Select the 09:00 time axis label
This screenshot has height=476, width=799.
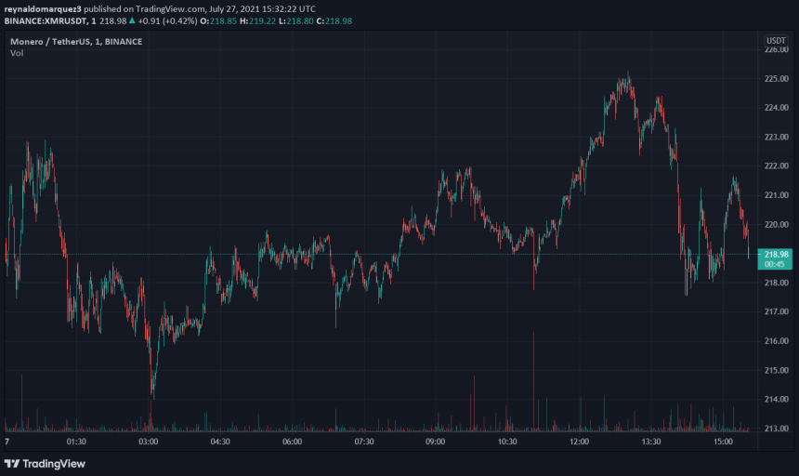click(x=436, y=442)
